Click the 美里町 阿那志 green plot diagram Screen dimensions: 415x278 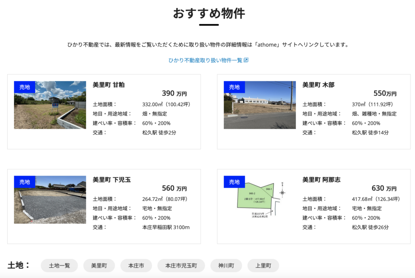tap(259, 200)
